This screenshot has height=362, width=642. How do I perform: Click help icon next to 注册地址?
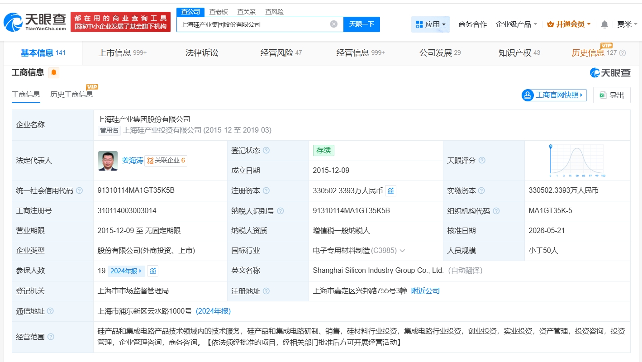coord(266,291)
